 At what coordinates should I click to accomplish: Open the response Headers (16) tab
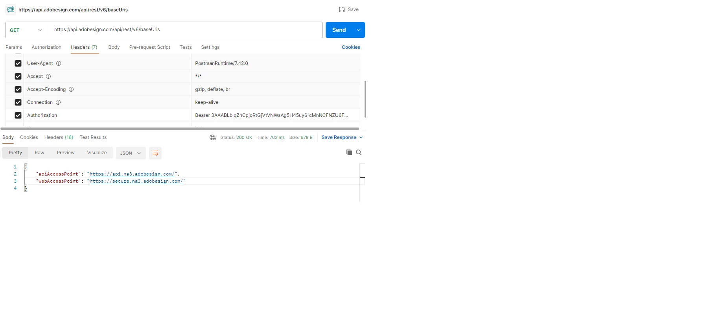point(59,137)
